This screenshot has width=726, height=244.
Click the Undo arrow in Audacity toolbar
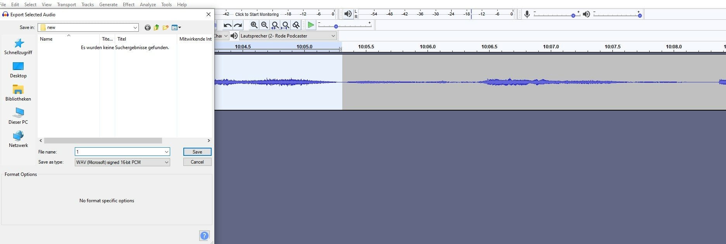(228, 26)
